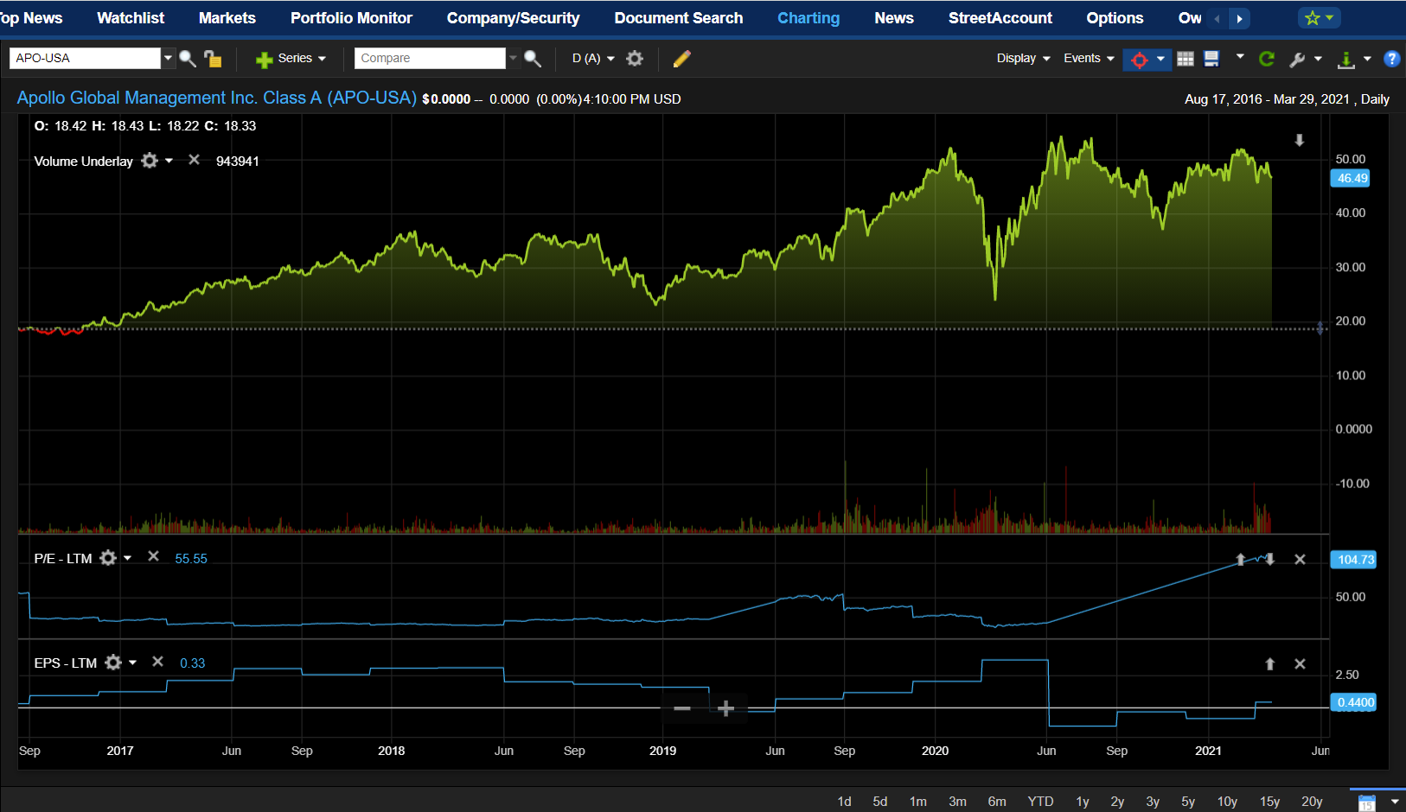Image resolution: width=1406 pixels, height=812 pixels.
Task: Expand the Compare field dropdown arrow
Action: pyautogui.click(x=513, y=58)
